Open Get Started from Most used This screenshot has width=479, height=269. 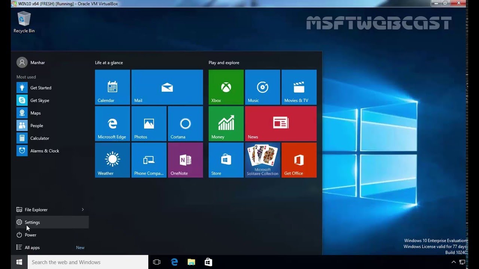coord(52,88)
